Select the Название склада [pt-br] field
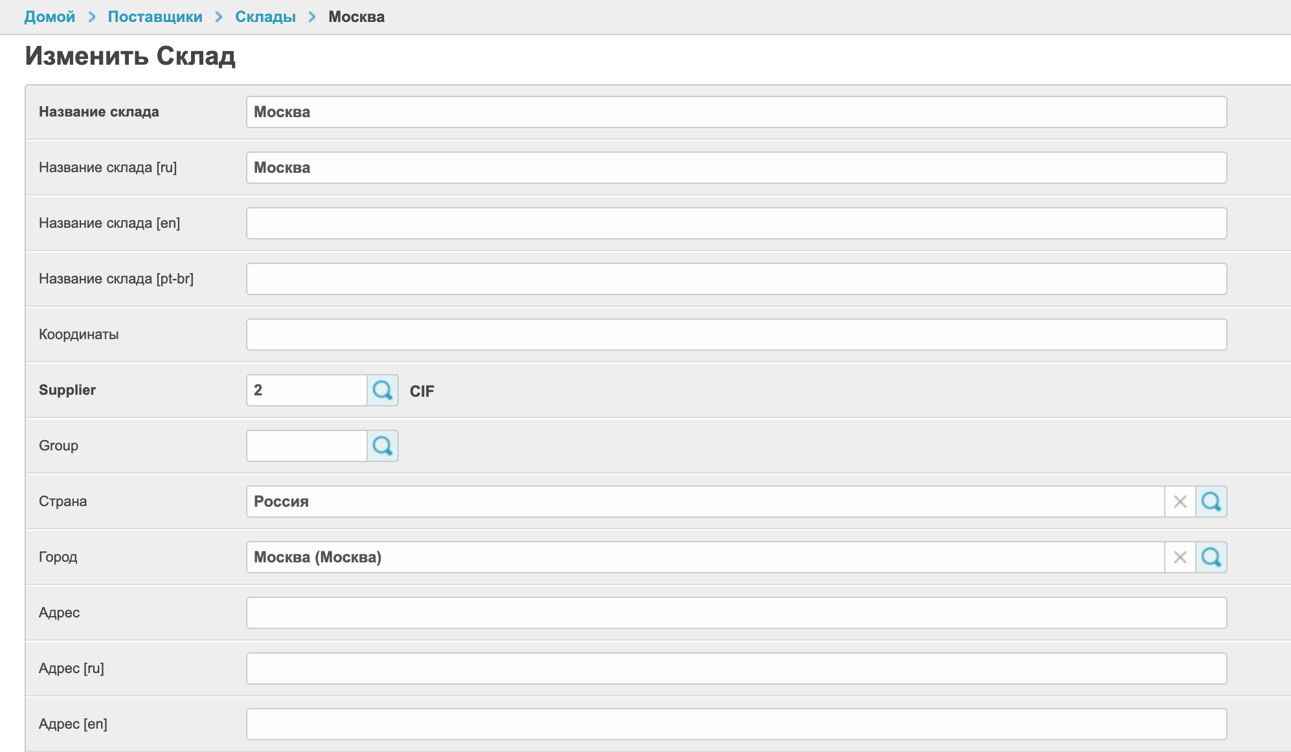The image size is (1291, 752). point(736,279)
